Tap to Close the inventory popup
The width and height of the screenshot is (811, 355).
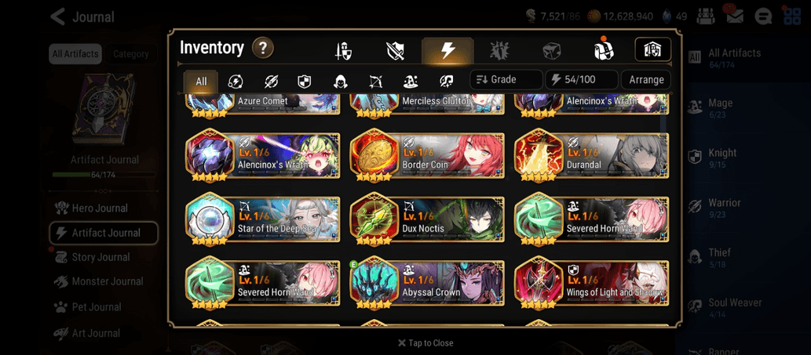[x=426, y=342]
